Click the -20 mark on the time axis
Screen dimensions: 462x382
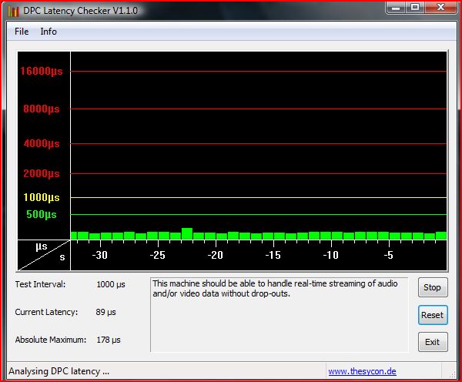pyautogui.click(x=215, y=255)
